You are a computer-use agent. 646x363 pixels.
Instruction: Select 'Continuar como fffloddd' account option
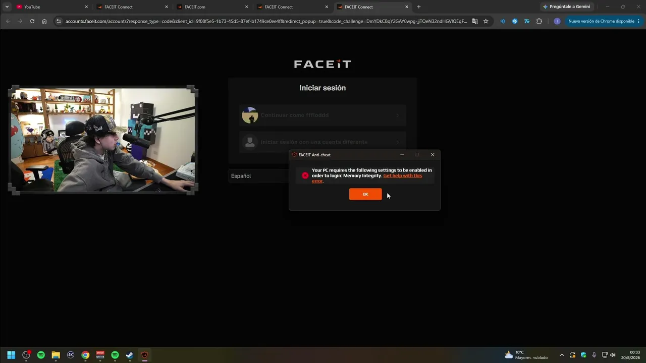point(322,115)
